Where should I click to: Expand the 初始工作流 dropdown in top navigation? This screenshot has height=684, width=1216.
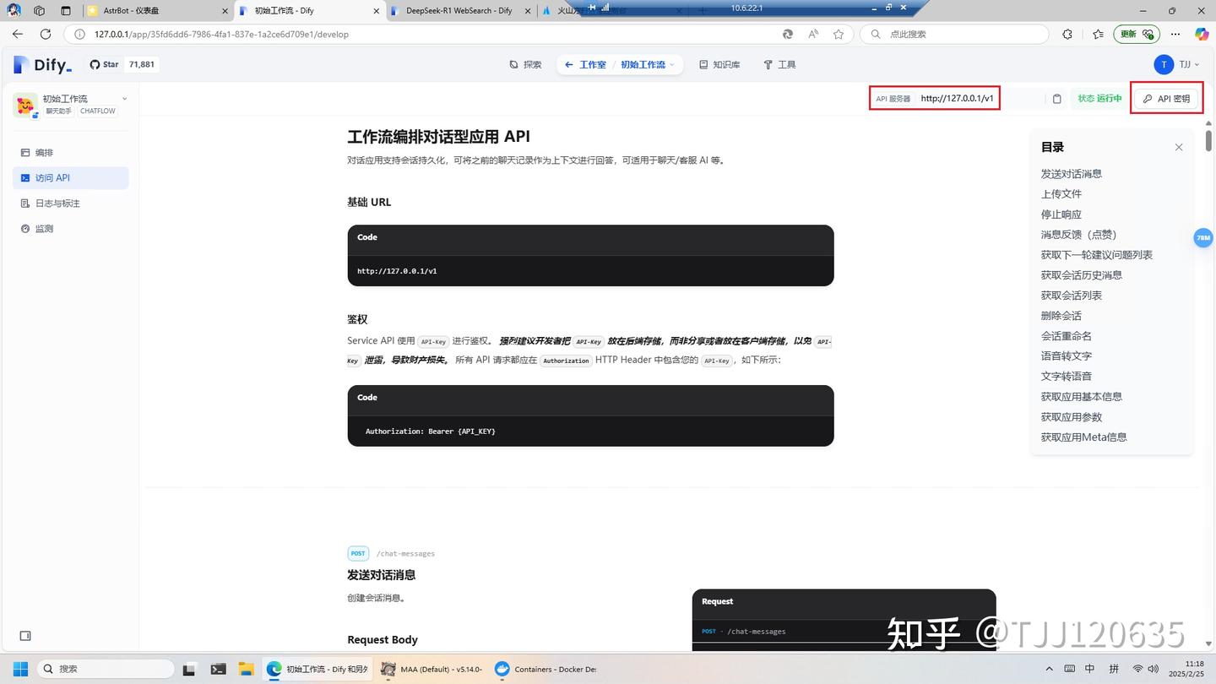[x=645, y=64]
